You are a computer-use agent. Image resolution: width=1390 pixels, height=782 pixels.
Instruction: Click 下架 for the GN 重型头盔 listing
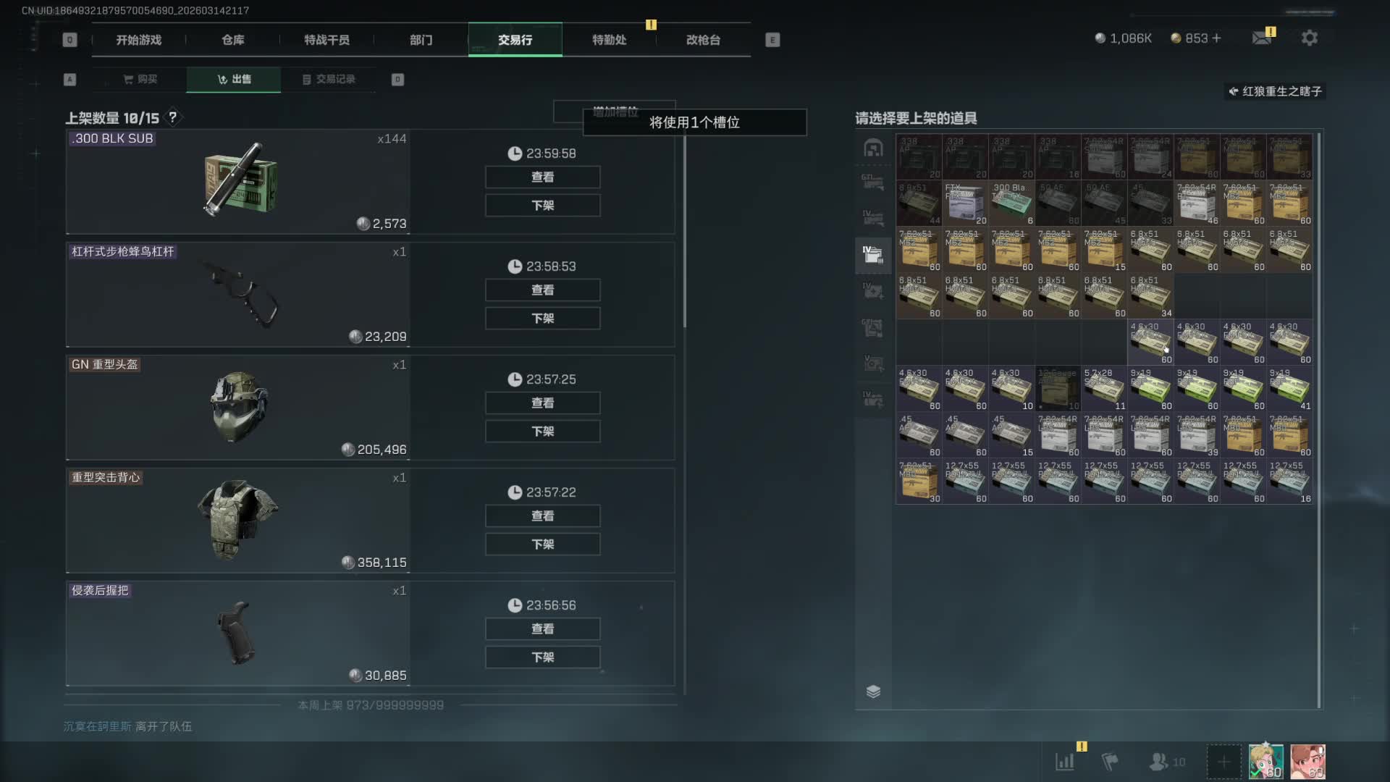pos(542,431)
